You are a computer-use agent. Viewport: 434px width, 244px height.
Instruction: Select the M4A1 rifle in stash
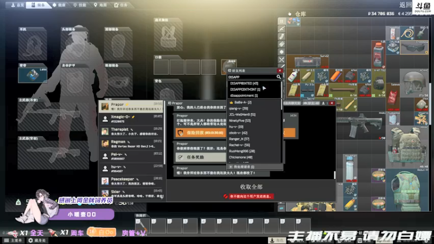click(361, 126)
